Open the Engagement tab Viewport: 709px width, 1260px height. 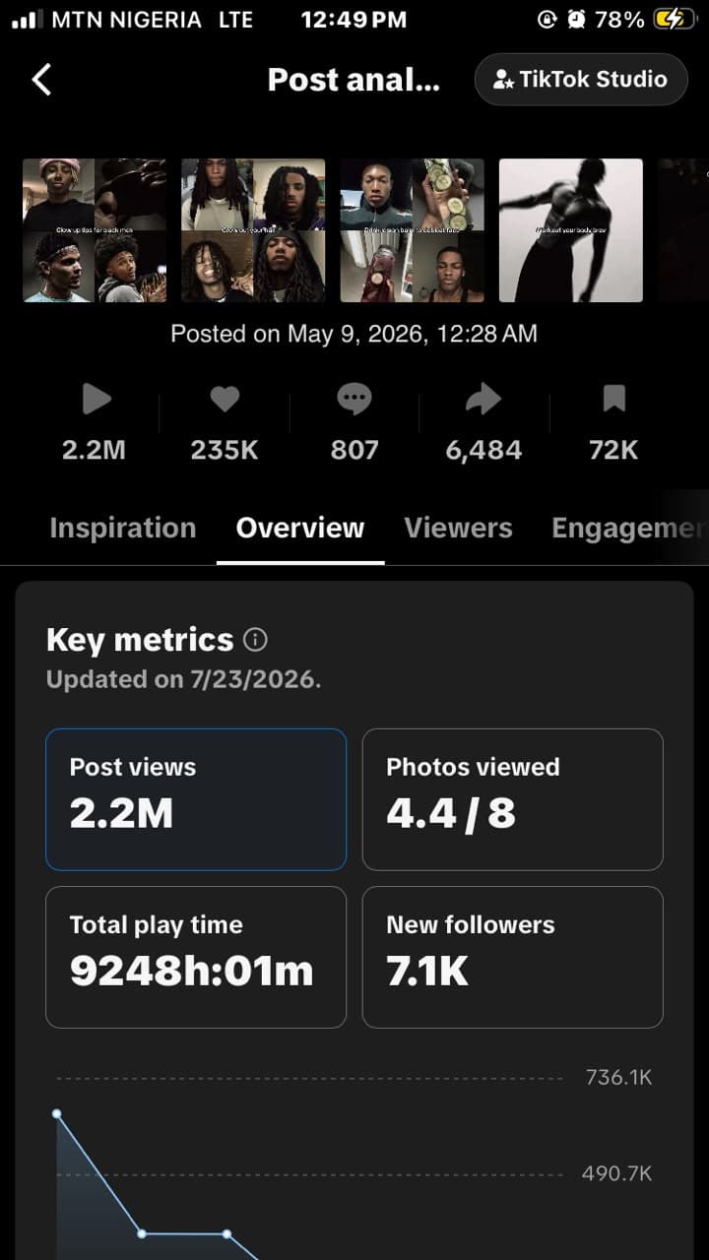pyautogui.click(x=629, y=528)
